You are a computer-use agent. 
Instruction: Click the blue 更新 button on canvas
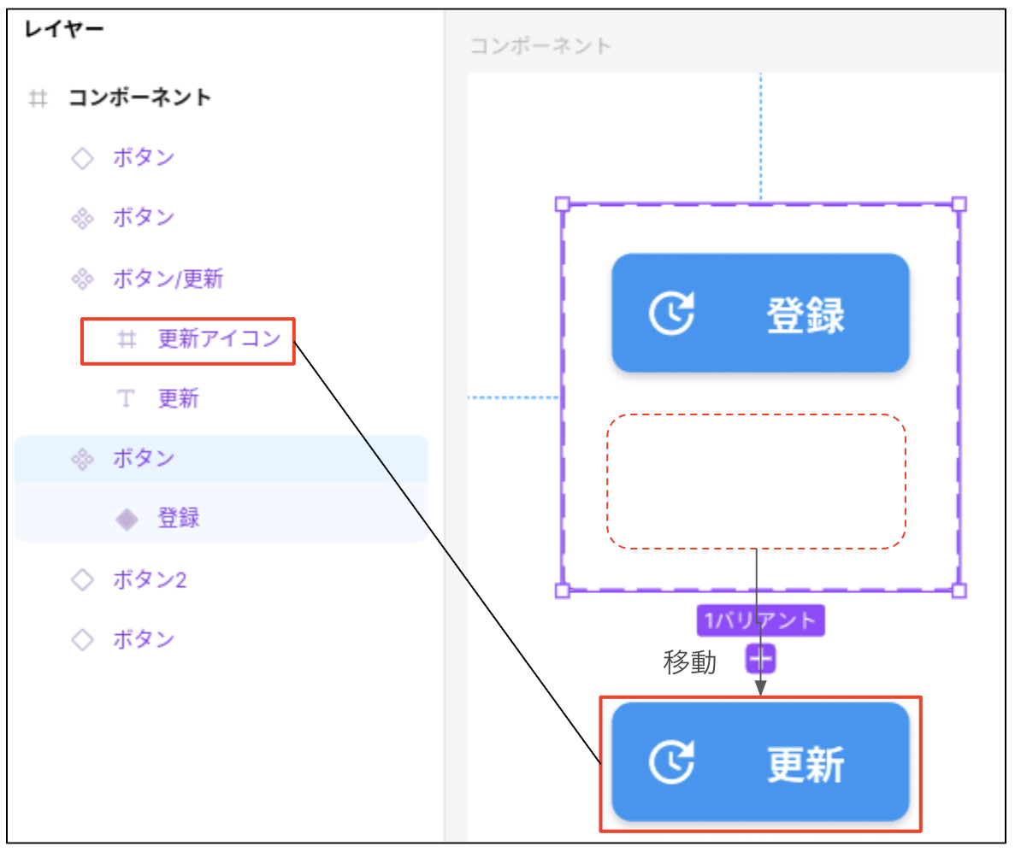(760, 762)
